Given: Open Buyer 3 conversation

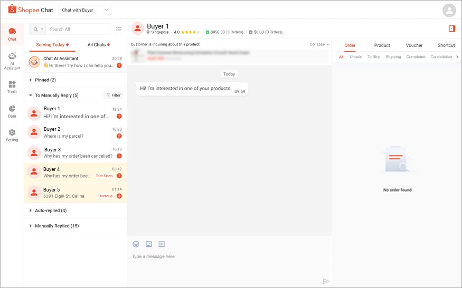Looking at the screenshot, I should click(x=76, y=152).
